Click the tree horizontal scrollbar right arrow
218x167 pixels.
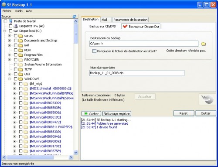point(71,157)
